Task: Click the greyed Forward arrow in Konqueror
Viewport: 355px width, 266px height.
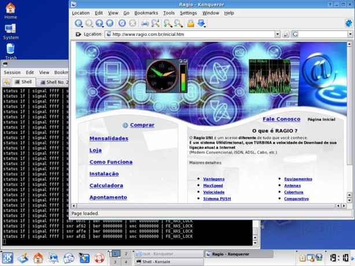Action: click(x=89, y=23)
